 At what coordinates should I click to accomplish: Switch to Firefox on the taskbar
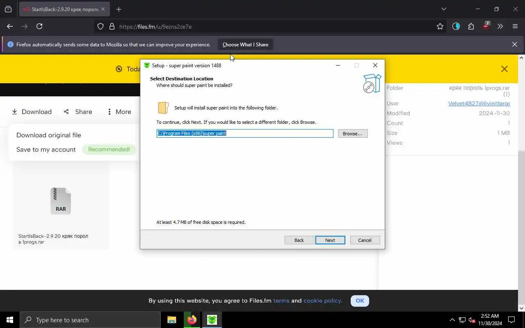[192, 320]
